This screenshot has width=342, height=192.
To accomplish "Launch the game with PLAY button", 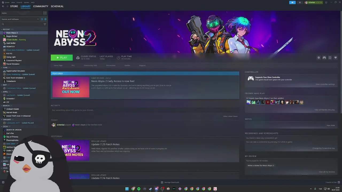I will (62, 58).
